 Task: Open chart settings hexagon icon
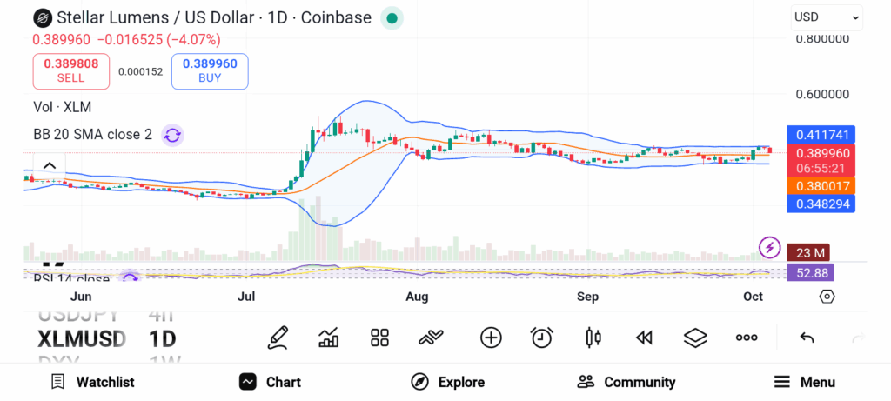click(827, 297)
